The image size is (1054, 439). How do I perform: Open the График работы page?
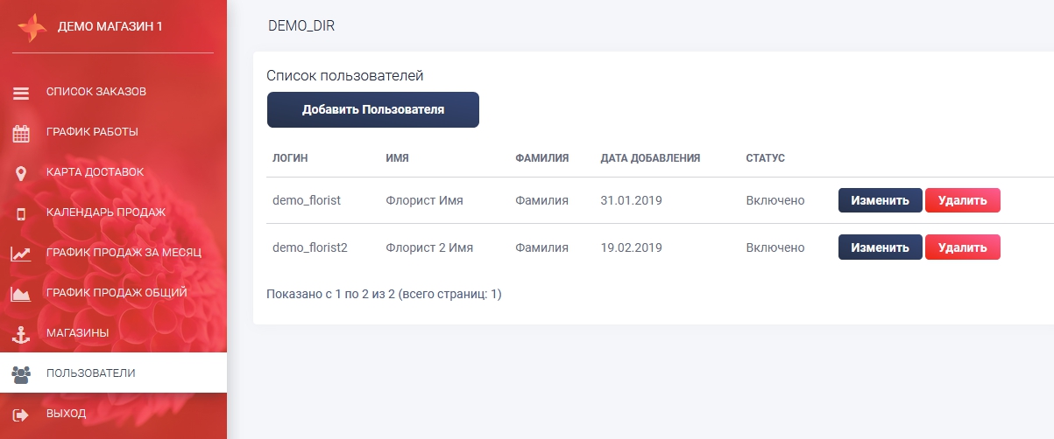click(92, 132)
